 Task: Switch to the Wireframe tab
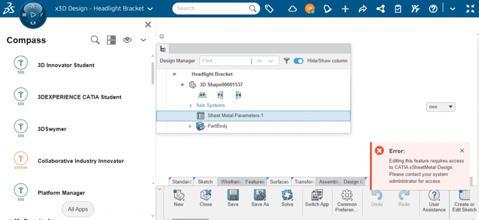(230, 182)
